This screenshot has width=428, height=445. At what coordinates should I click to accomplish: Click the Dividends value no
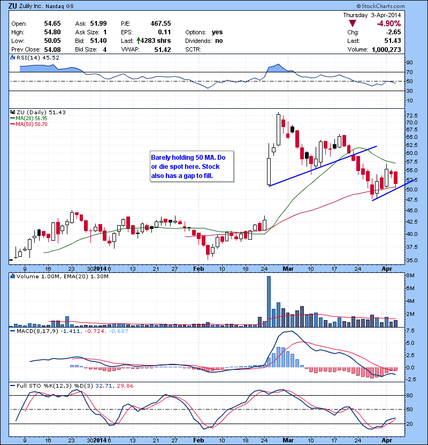coord(219,41)
